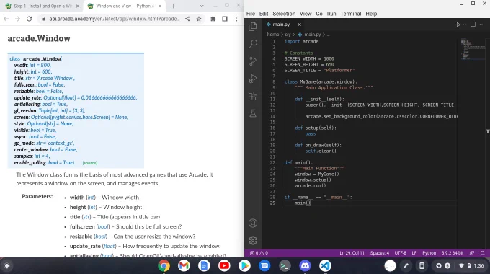Open the Search view in VS Code
The height and width of the screenshot is (274, 490).
pos(253,43)
